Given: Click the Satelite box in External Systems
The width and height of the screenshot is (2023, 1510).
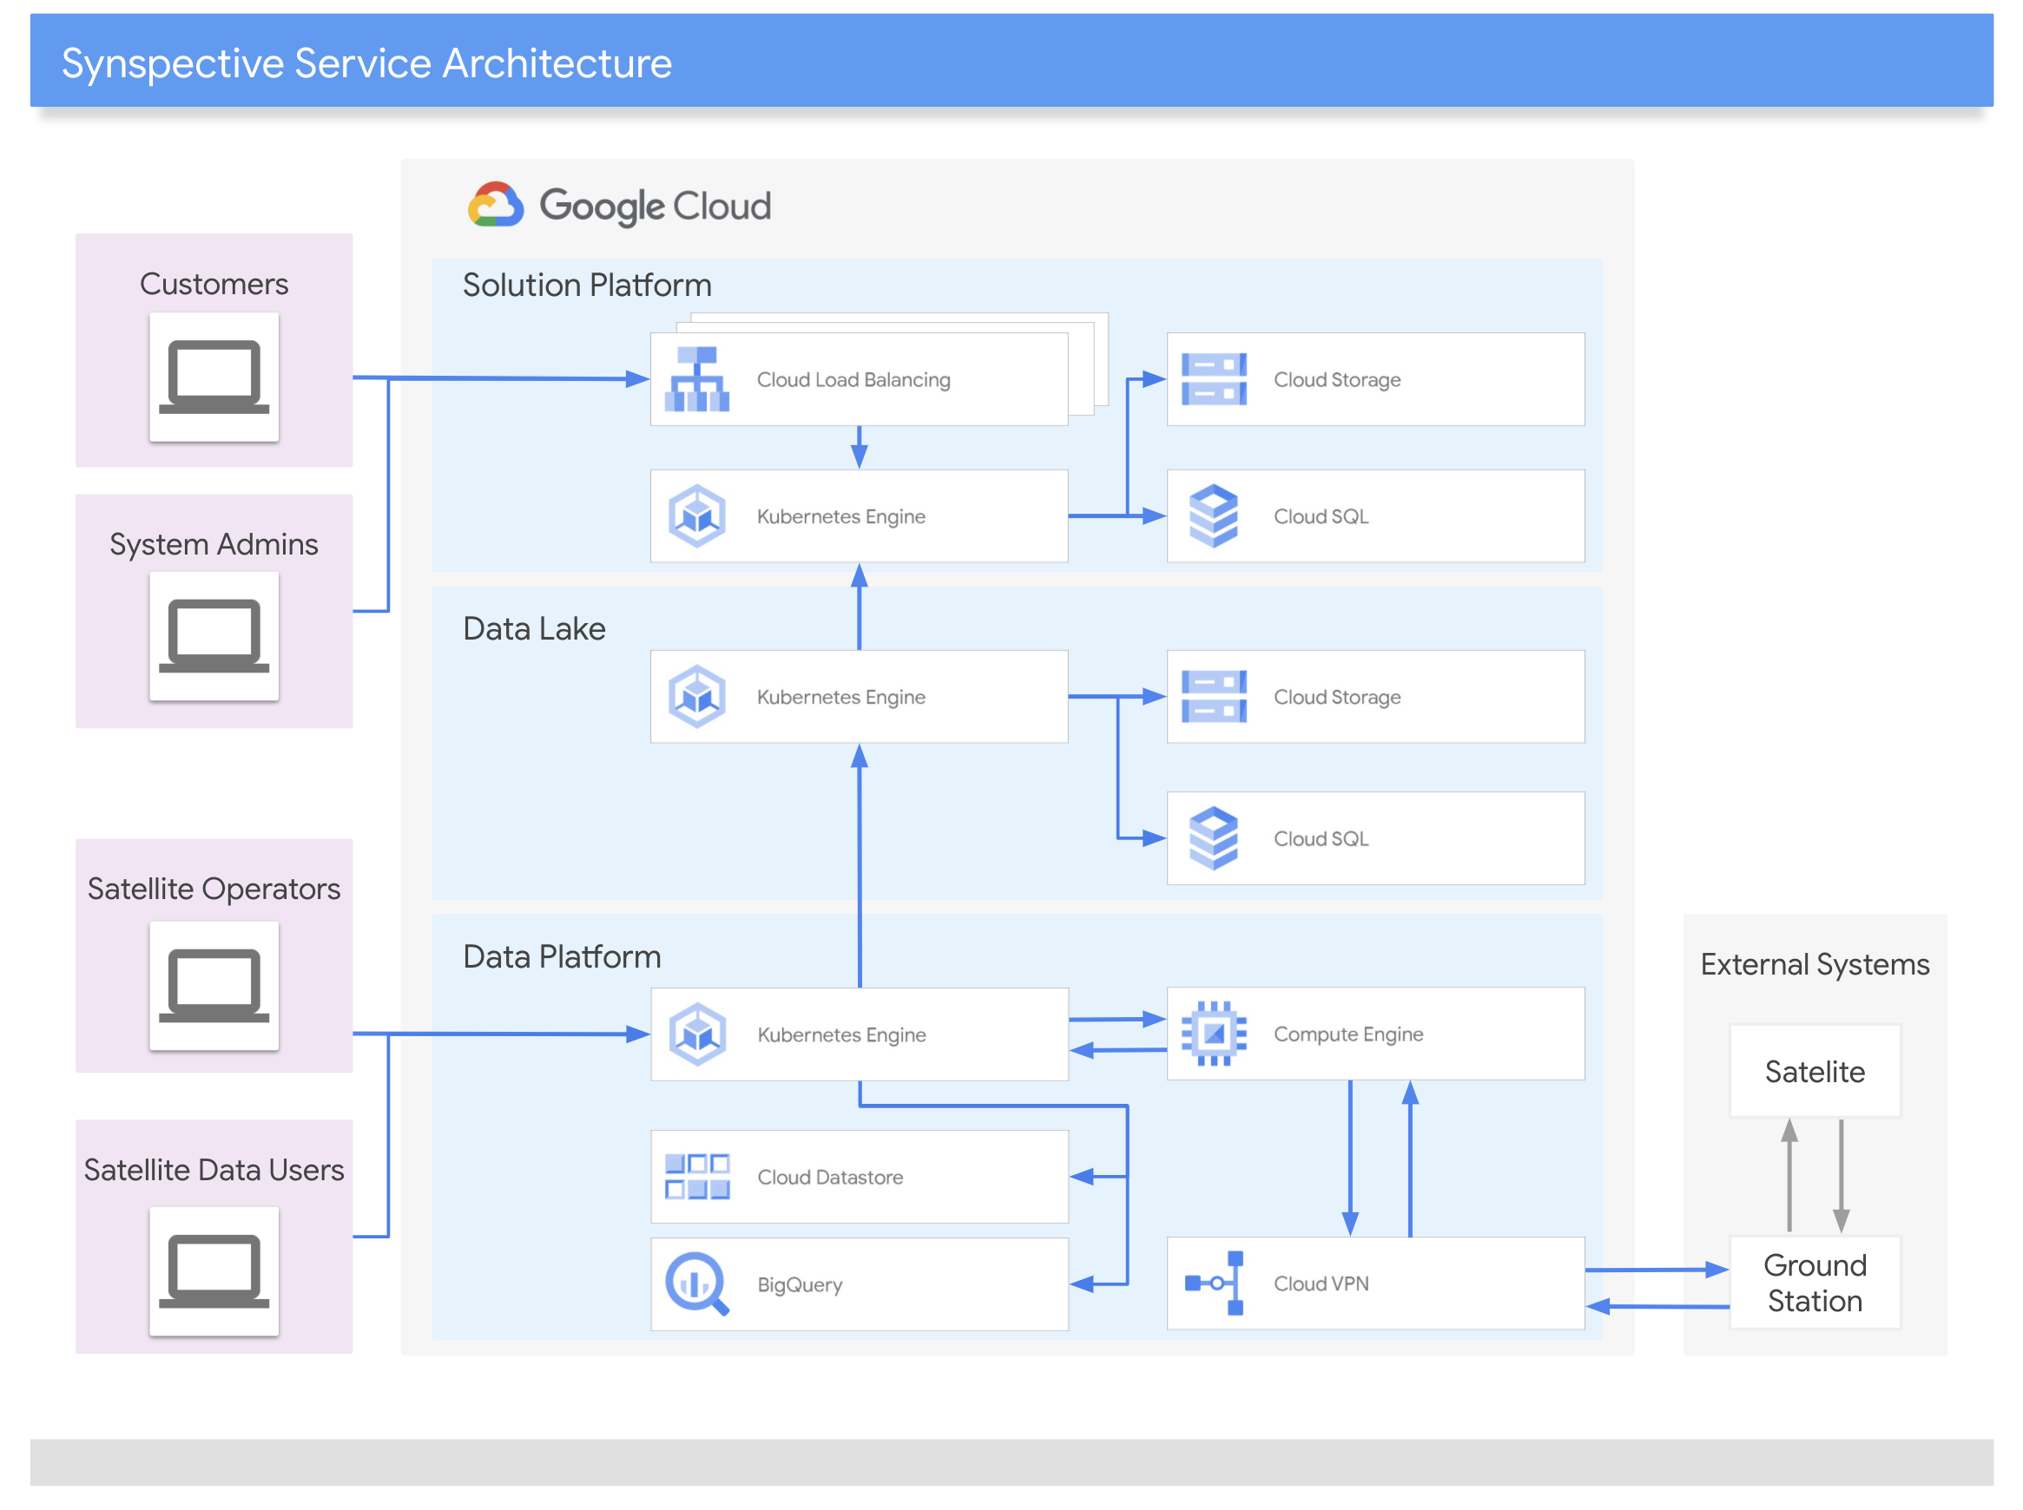Looking at the screenshot, I should 1815,1070.
